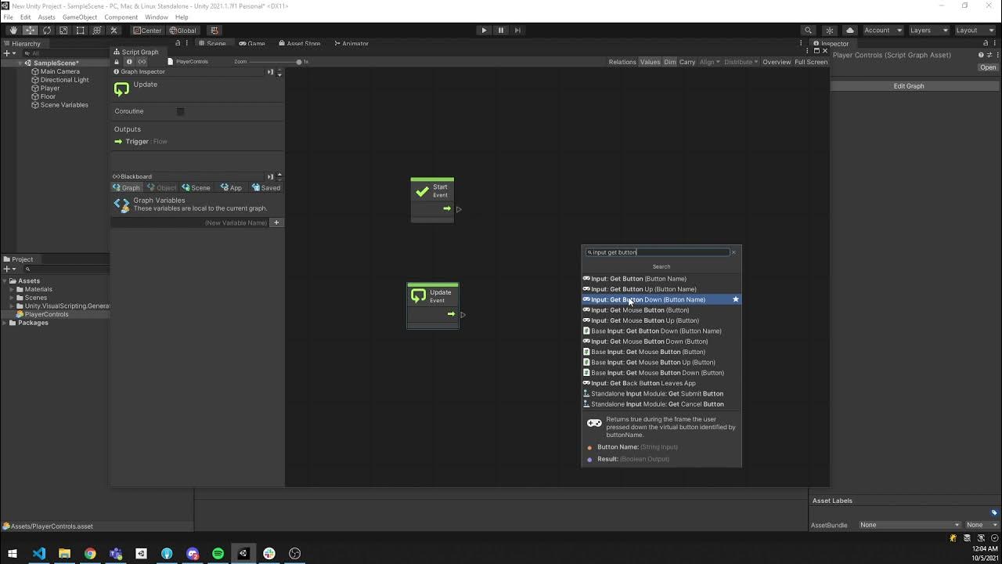Image resolution: width=1002 pixels, height=564 pixels.
Task: Clear the fuzzy finder search text
Action: pos(733,252)
